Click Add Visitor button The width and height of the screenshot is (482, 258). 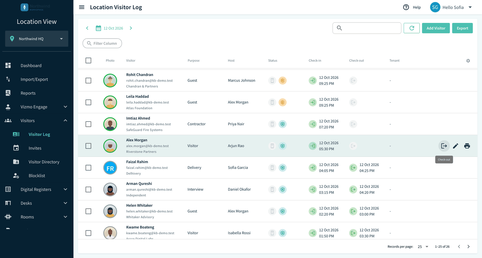tap(436, 28)
